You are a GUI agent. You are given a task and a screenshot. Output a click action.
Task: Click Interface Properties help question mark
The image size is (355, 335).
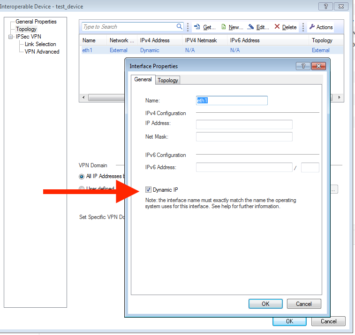click(x=303, y=66)
